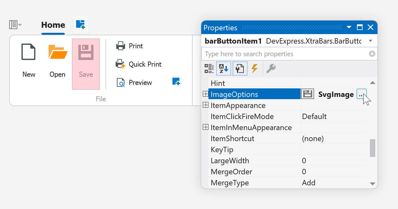
Task: Clear the property search box
Action: tap(372, 54)
